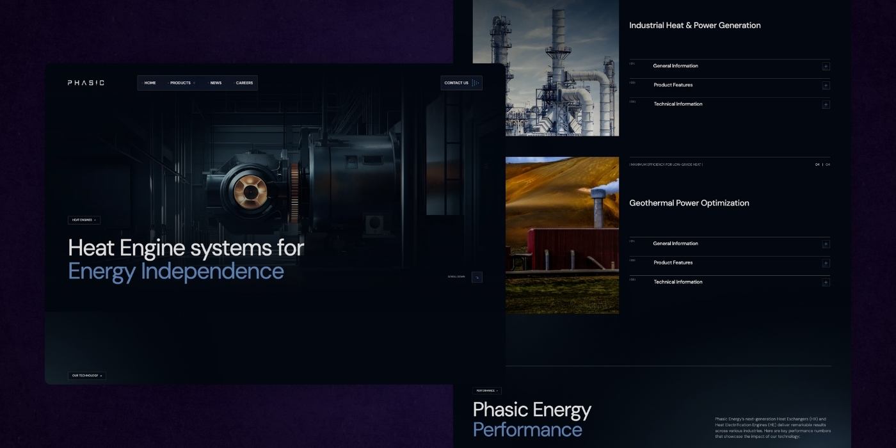The height and width of the screenshot is (448, 896).
Task: Expand General Information under Industrial Heat section
Action: click(826, 66)
